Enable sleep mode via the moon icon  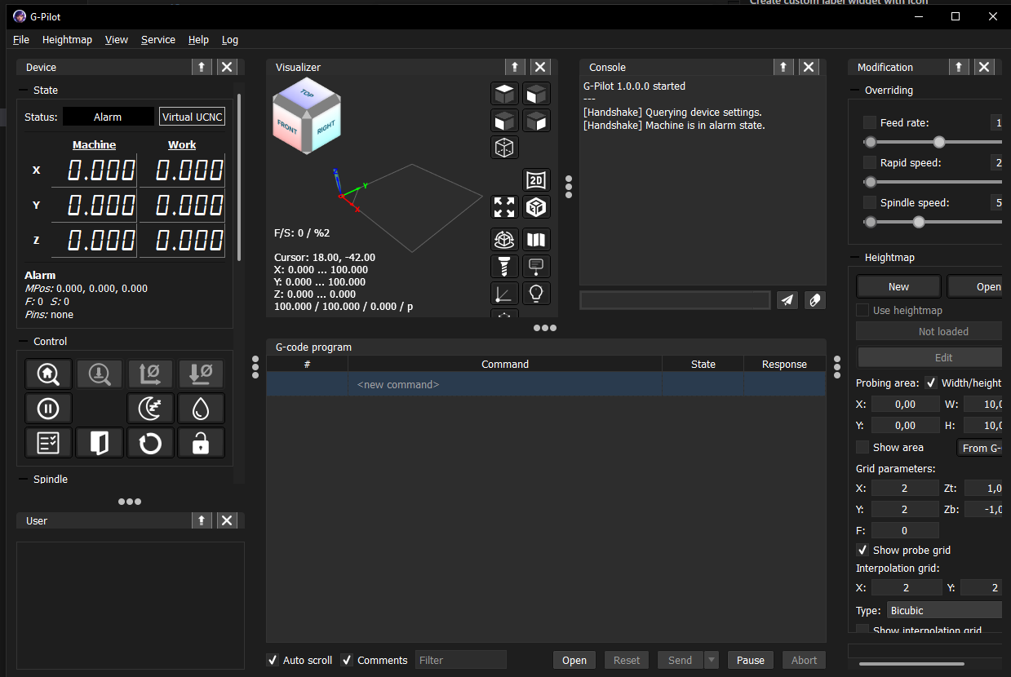pyautogui.click(x=150, y=408)
